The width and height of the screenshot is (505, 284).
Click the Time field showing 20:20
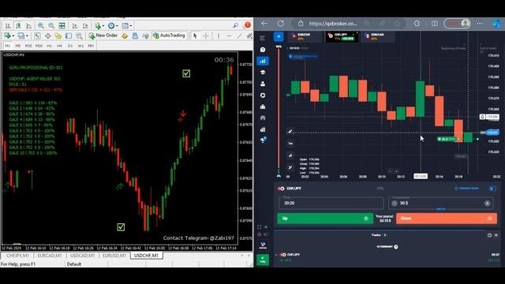click(331, 203)
